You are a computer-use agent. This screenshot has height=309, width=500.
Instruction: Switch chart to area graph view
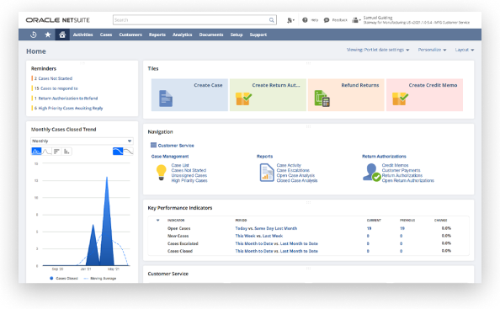click(36, 152)
